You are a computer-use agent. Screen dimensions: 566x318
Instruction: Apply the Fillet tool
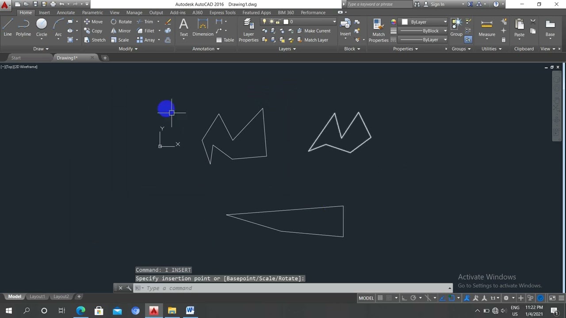click(145, 31)
